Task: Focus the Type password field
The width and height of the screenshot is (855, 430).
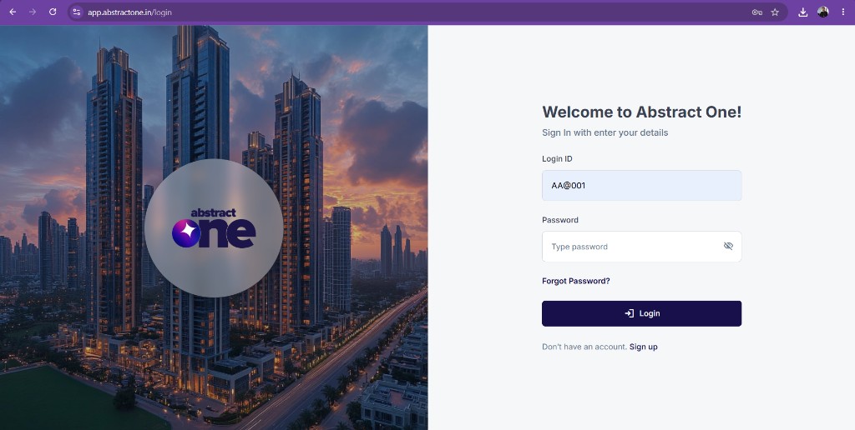Action: click(x=642, y=247)
